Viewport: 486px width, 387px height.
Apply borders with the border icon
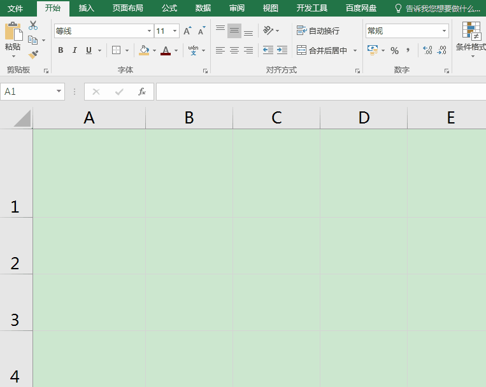[116, 50]
